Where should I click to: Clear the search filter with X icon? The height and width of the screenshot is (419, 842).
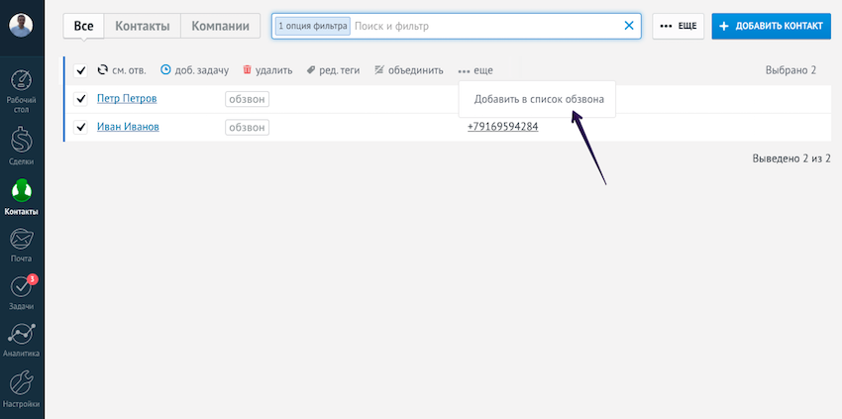[628, 26]
